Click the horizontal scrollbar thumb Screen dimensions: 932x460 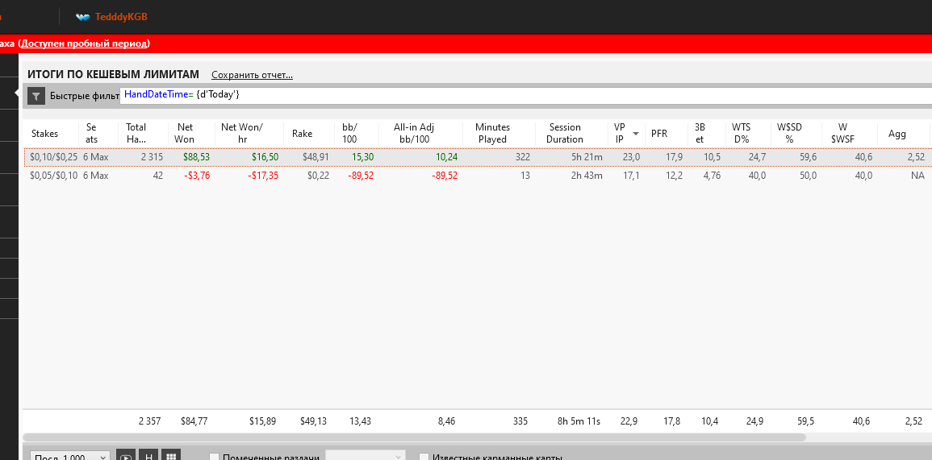coord(414,437)
